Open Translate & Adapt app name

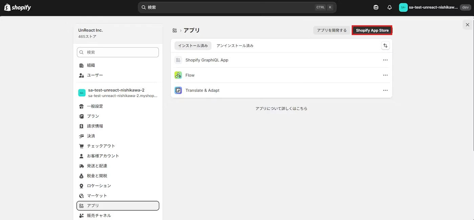(202, 91)
